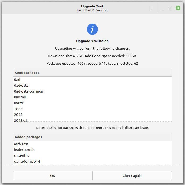185x185 pixels.
Task: Select caca-utils in added packages
Action: (21, 155)
